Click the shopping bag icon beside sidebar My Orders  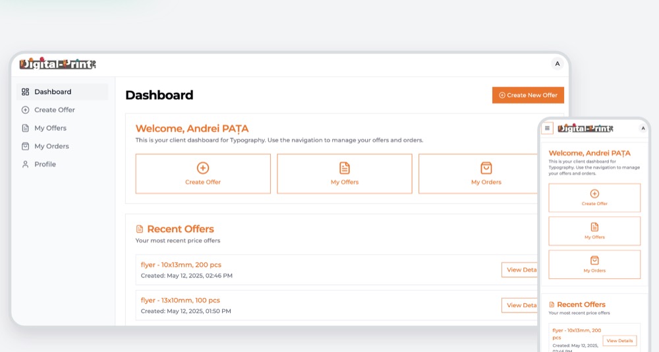(x=25, y=146)
